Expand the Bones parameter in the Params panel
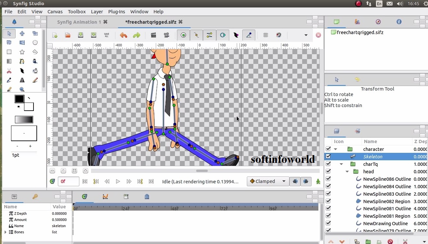 click(x=5, y=232)
